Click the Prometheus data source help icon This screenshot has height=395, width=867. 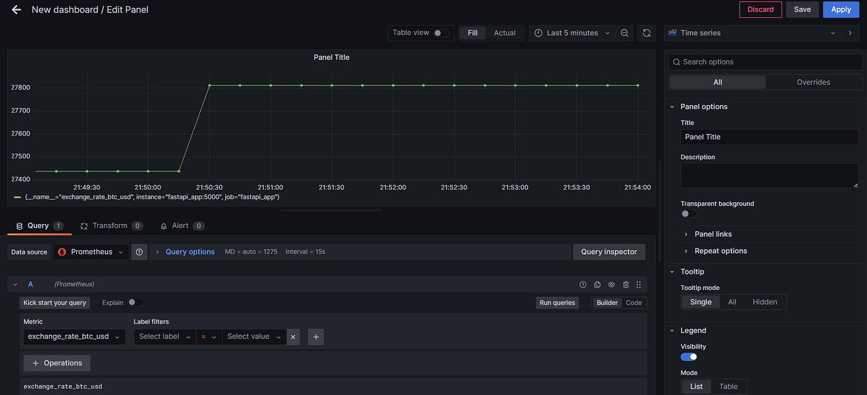pyautogui.click(x=139, y=252)
